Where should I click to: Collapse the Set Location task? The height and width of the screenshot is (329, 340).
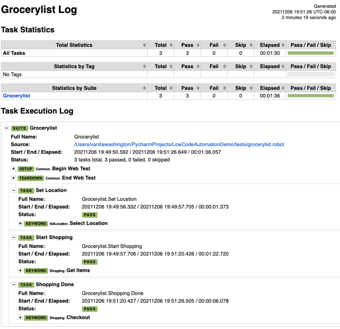coord(14,190)
